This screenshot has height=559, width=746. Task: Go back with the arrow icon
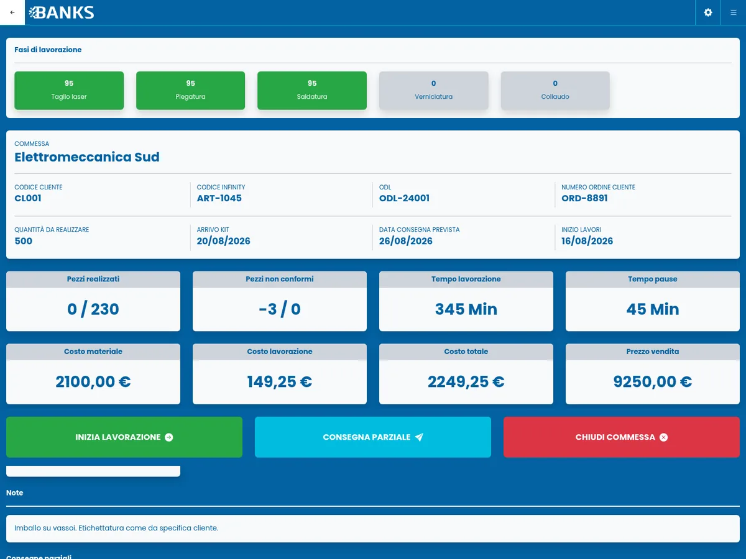pos(12,12)
